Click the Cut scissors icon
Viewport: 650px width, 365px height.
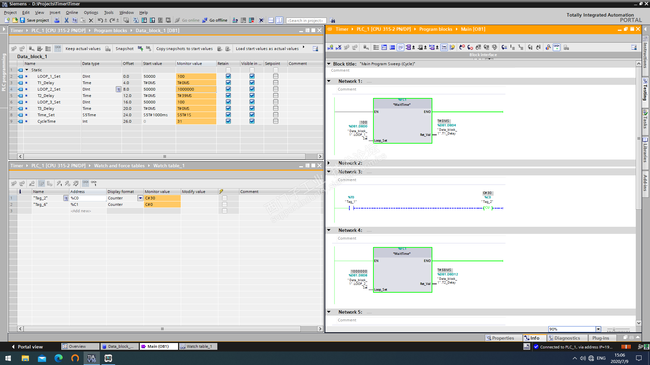pos(66,20)
